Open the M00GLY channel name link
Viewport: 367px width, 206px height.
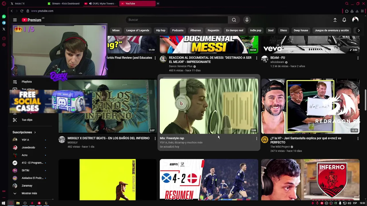coord(73,142)
